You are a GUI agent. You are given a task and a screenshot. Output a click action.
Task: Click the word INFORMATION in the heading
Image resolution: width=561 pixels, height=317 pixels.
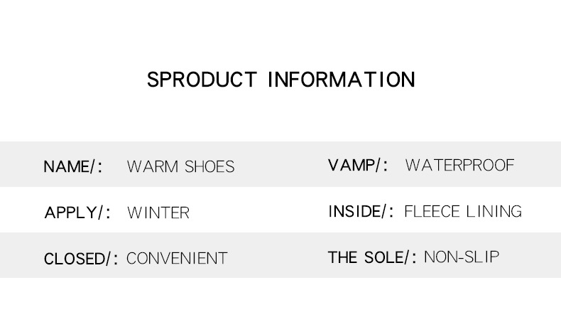click(x=341, y=80)
